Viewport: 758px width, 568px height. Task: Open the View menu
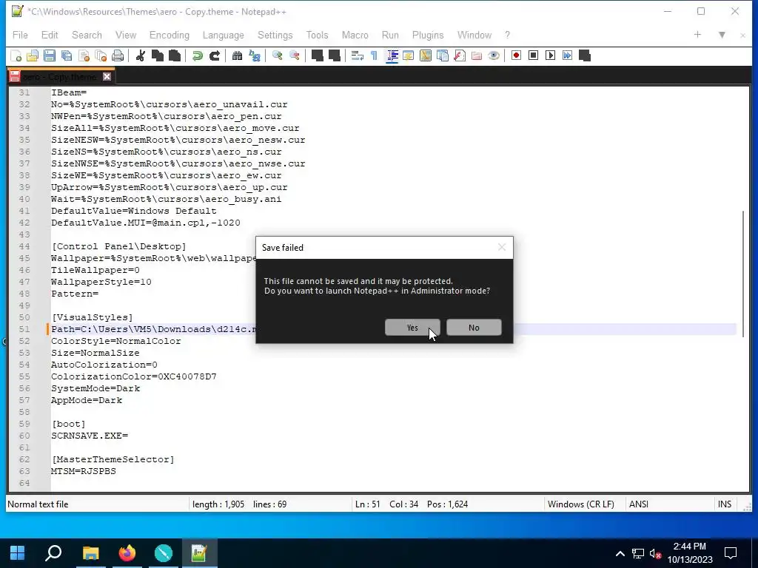pos(126,35)
